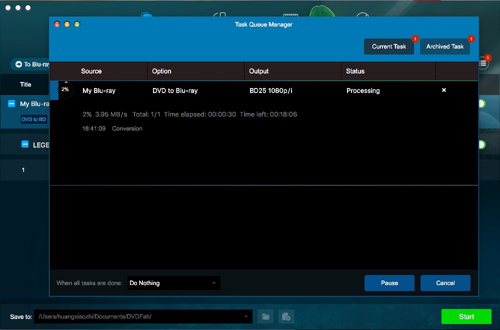The width and height of the screenshot is (500, 330).
Task: Click the Title column header in main window
Action: point(25,84)
